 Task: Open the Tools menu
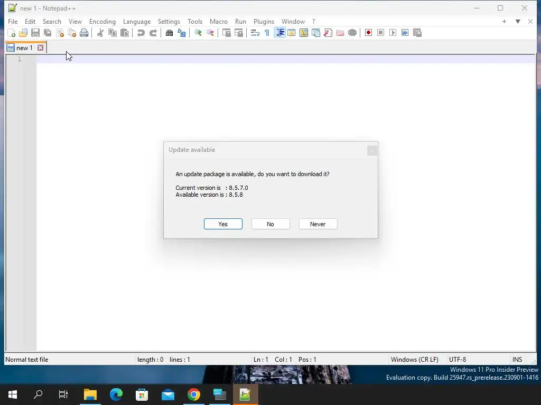point(195,21)
